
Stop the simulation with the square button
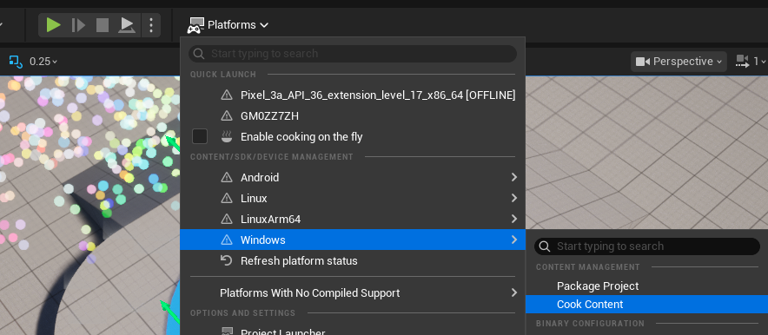103,25
